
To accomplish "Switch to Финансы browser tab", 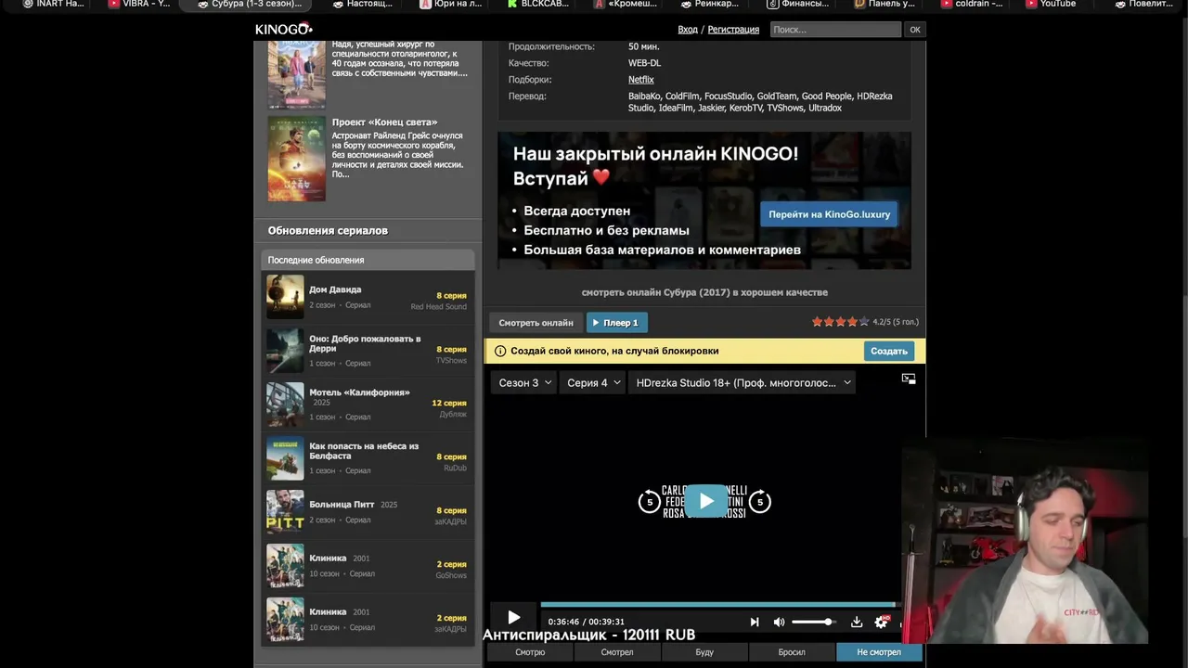I will [x=798, y=4].
